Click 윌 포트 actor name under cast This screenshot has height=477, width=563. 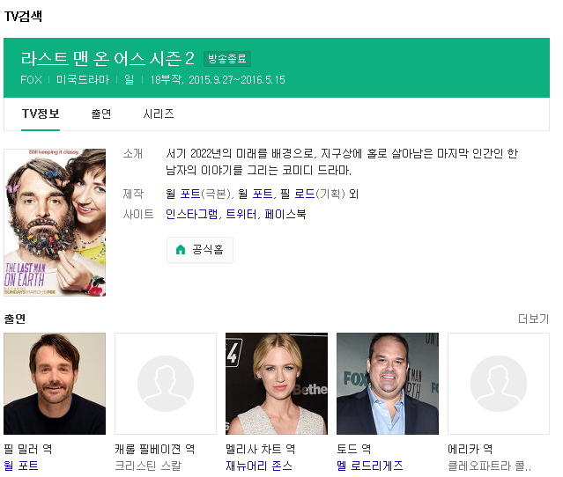(x=21, y=466)
